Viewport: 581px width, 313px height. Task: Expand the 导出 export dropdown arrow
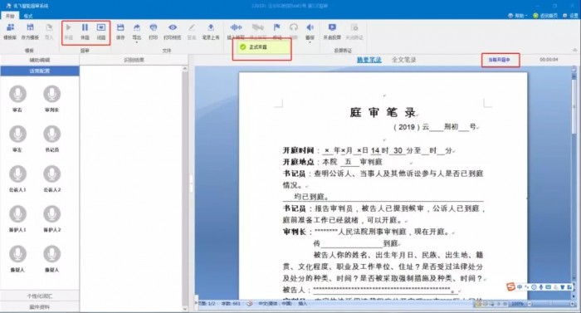coord(137,42)
